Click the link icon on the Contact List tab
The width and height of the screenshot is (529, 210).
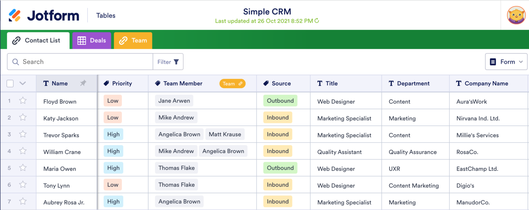[x=16, y=40]
